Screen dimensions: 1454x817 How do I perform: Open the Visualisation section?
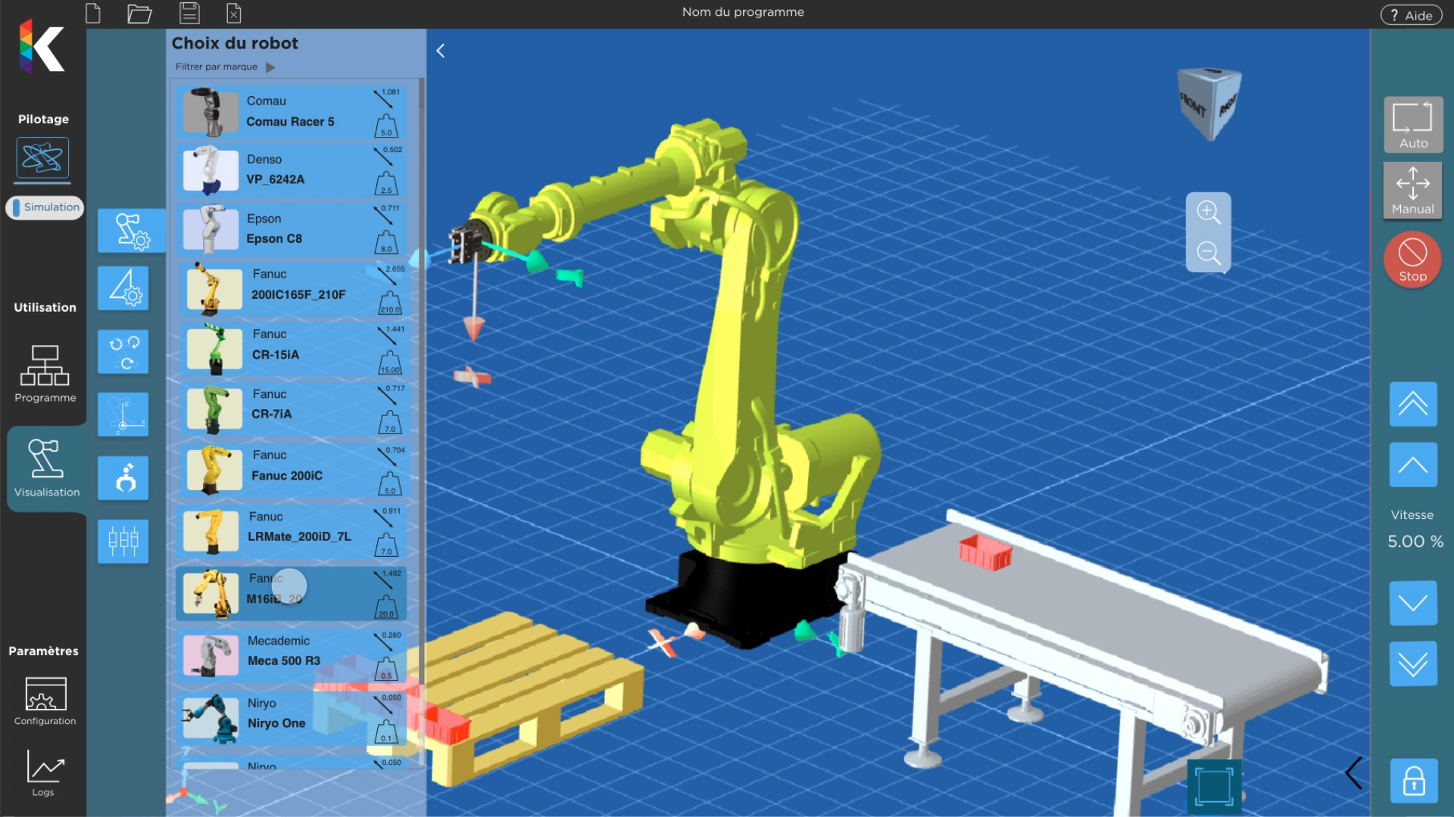point(46,468)
